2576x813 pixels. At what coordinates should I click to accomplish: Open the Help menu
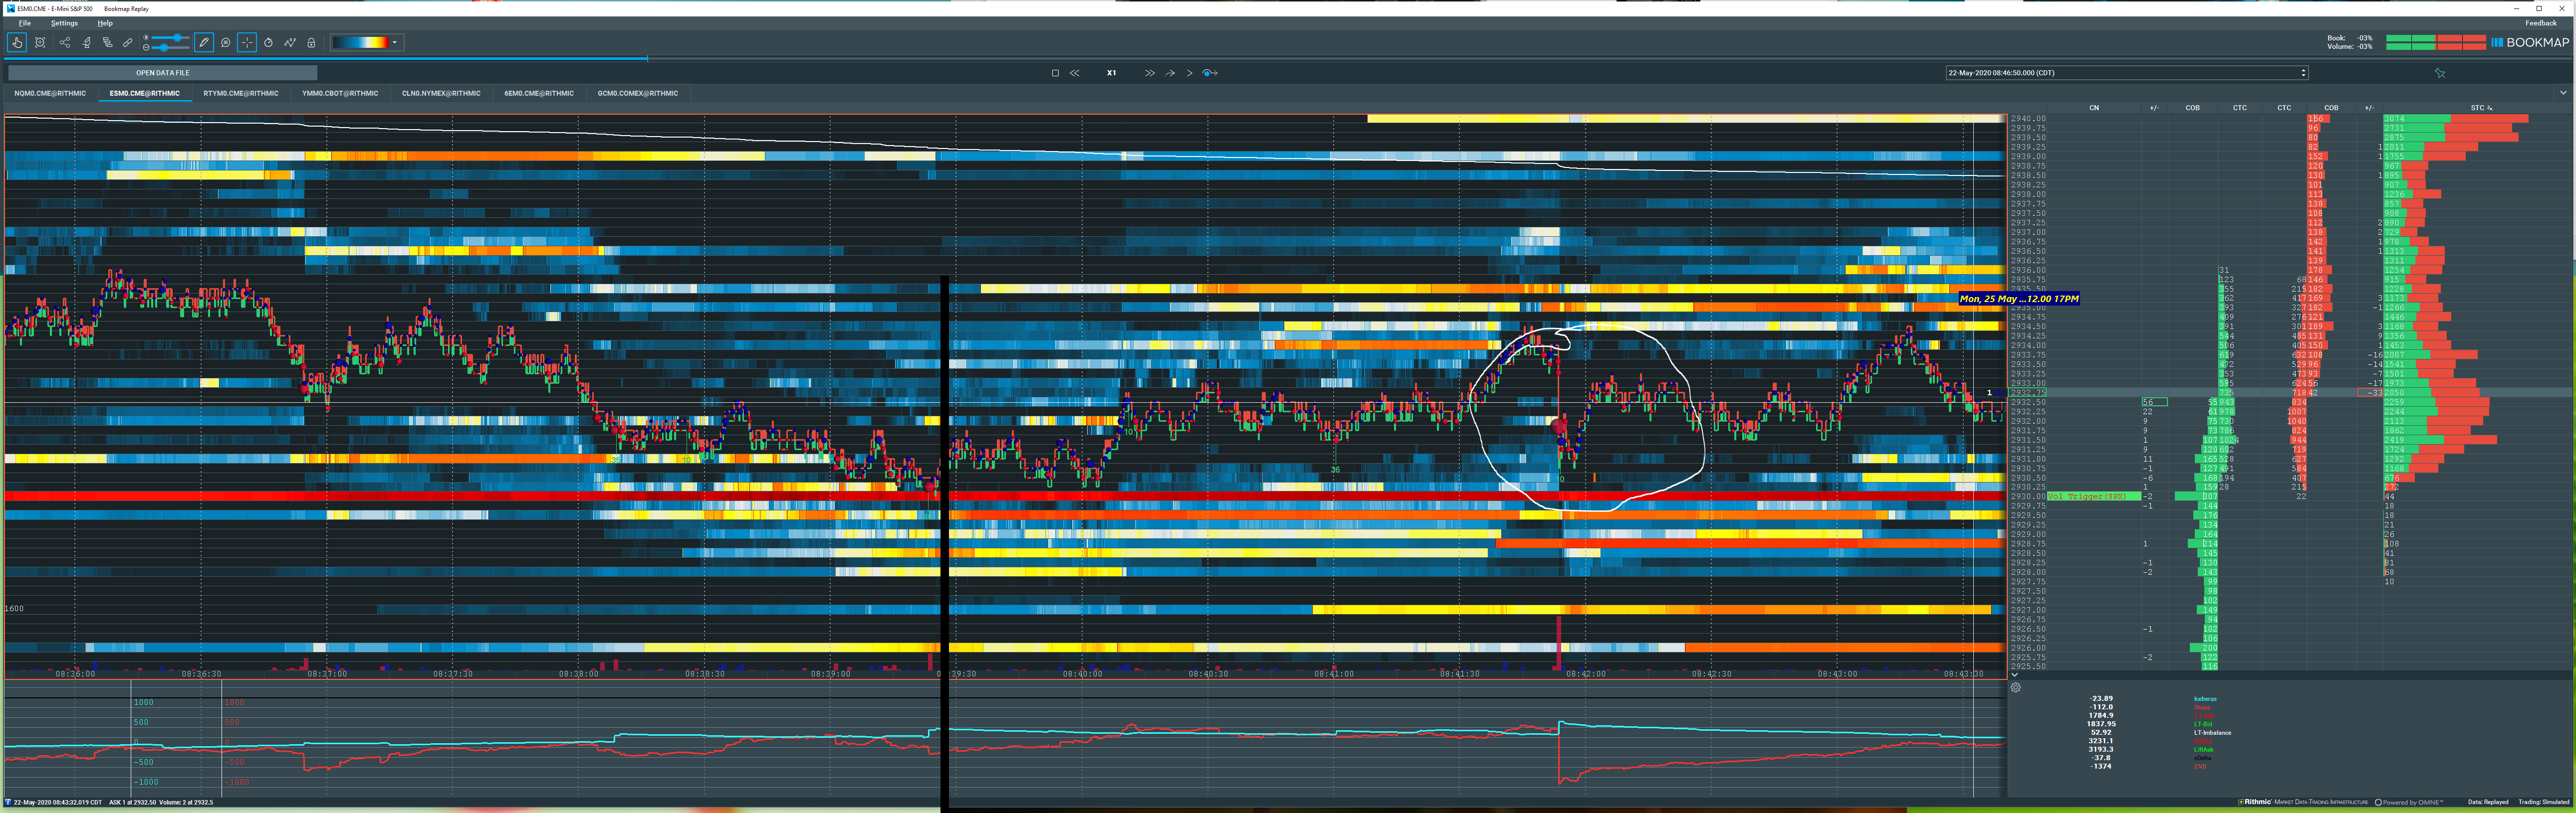pos(105,23)
